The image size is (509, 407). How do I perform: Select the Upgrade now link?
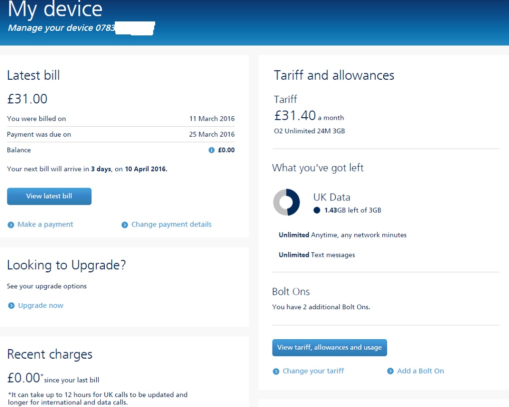click(x=40, y=305)
